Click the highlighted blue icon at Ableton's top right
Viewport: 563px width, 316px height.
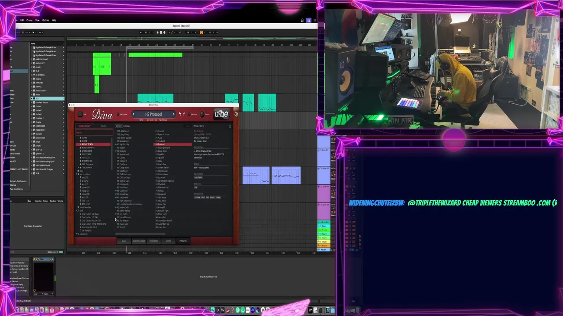(x=309, y=20)
